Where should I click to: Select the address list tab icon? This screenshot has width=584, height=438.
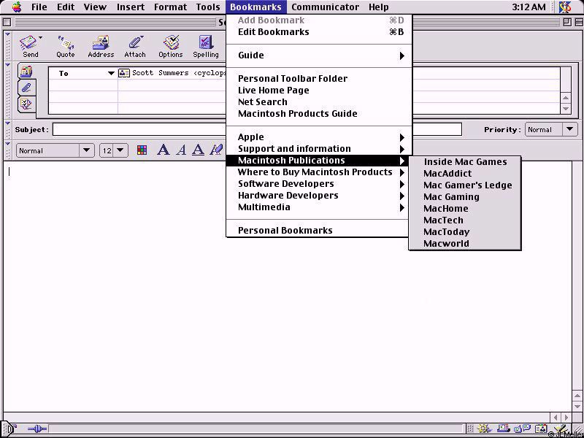[26, 71]
